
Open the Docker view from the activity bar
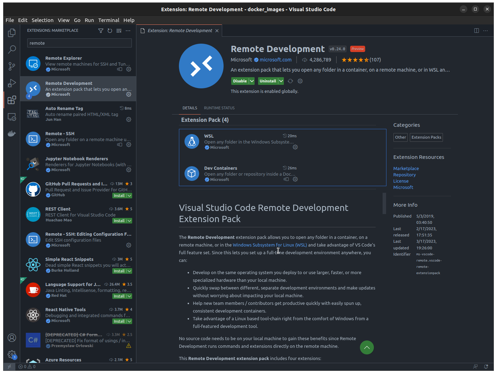(x=12, y=133)
